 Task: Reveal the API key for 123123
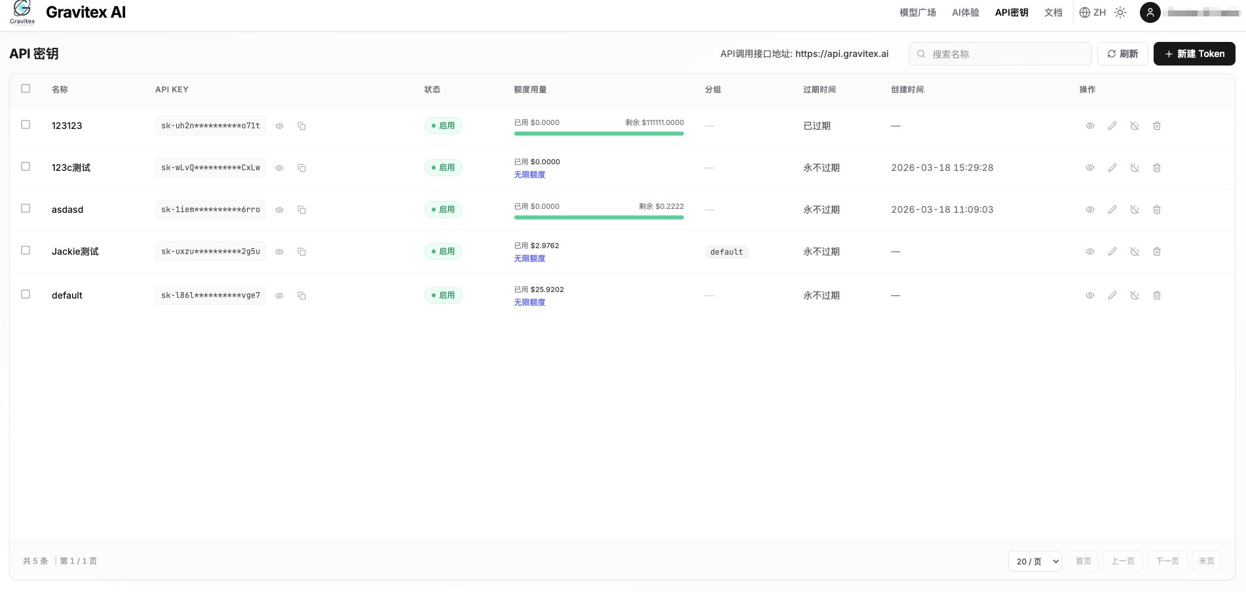[x=279, y=126]
